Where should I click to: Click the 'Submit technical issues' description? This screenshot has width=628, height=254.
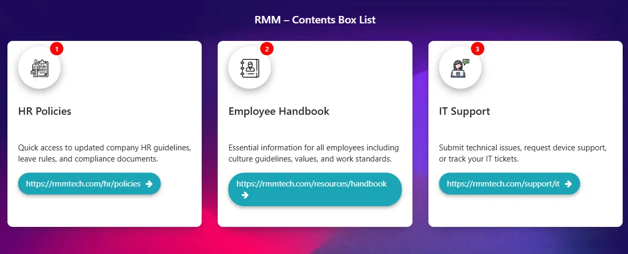click(523, 154)
